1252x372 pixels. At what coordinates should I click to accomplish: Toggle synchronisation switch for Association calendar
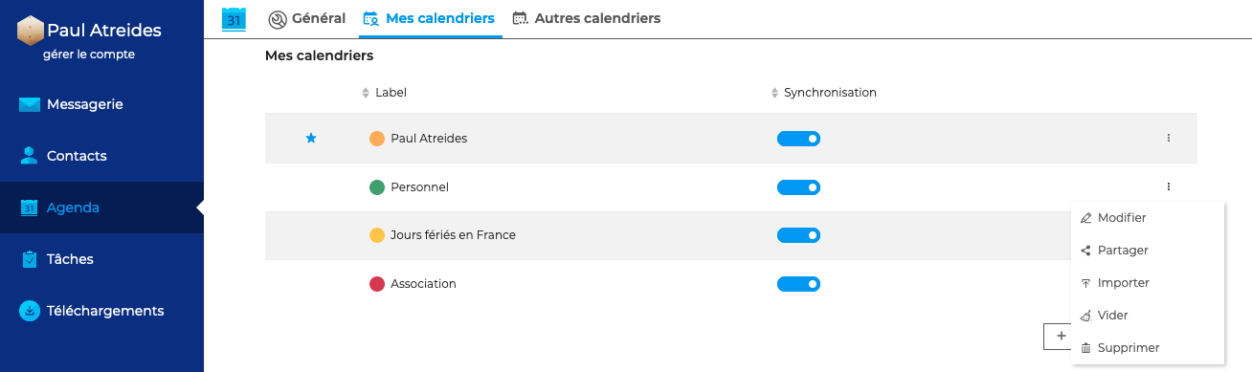(x=798, y=284)
